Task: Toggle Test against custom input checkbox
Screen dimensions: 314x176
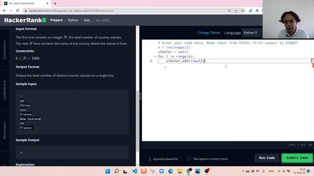Action: (x=188, y=159)
